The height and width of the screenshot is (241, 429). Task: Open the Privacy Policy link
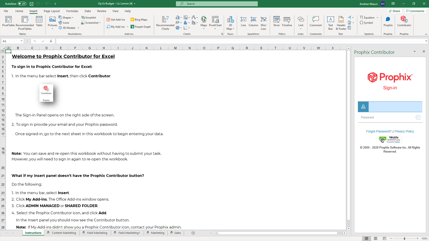pyautogui.click(x=404, y=131)
